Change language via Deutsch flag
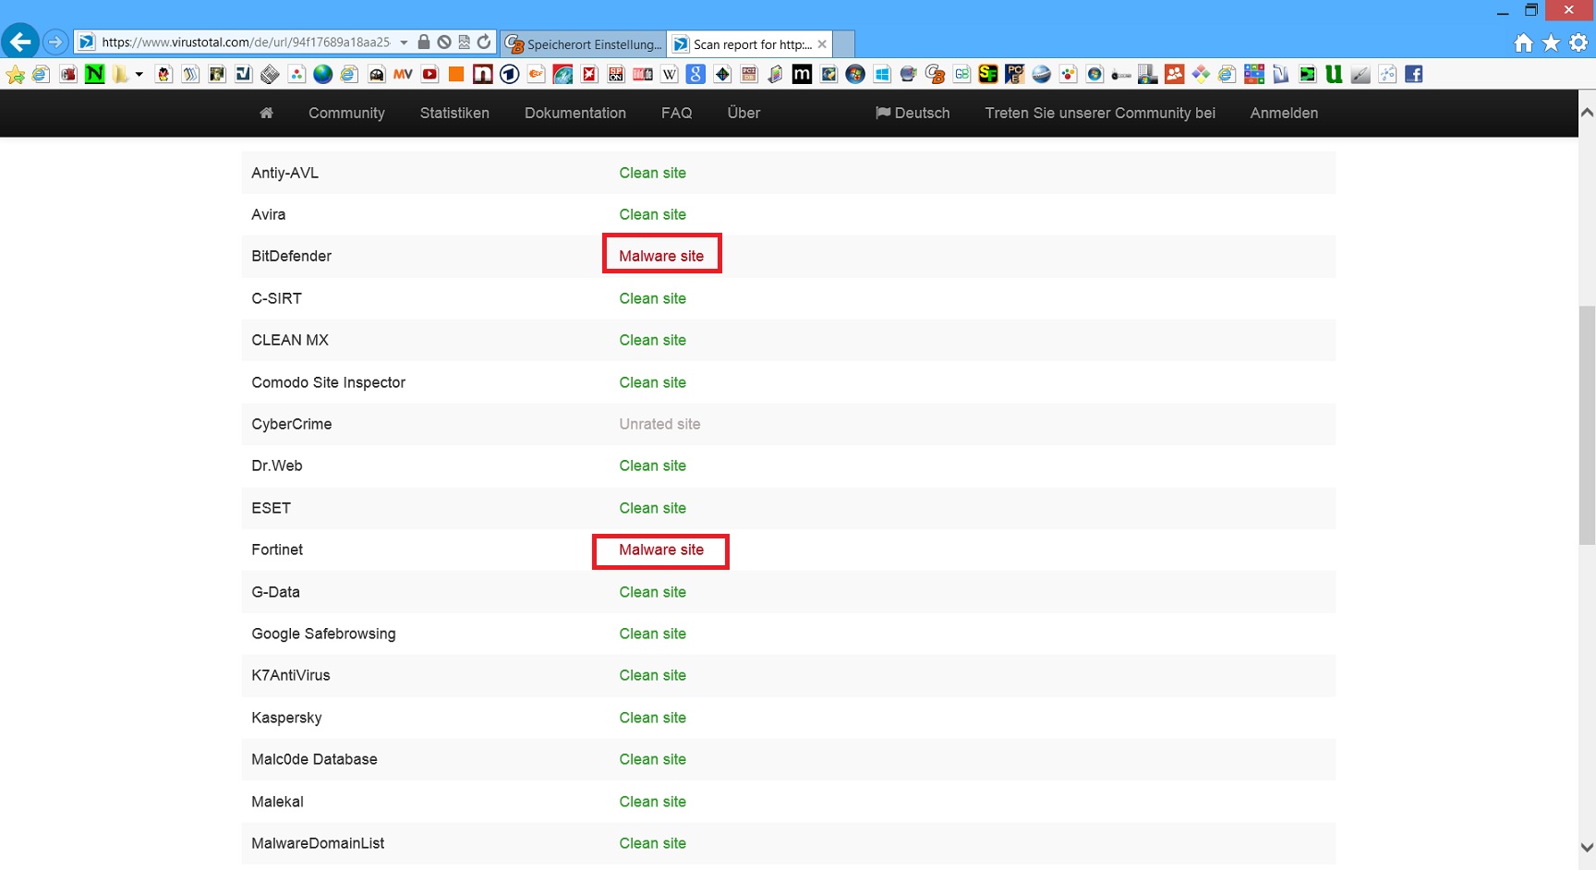The image size is (1596, 870). coord(913,113)
